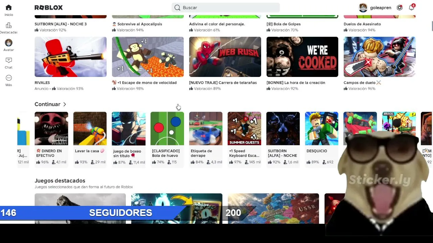The image size is (433, 243).
Task: Open the goleapren username link
Action: pos(381,7)
